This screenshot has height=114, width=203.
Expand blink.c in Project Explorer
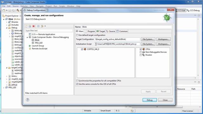tap(7, 76)
